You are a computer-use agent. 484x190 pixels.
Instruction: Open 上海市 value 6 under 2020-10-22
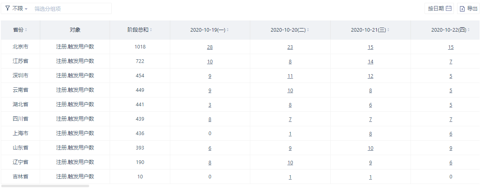[x=451, y=134]
